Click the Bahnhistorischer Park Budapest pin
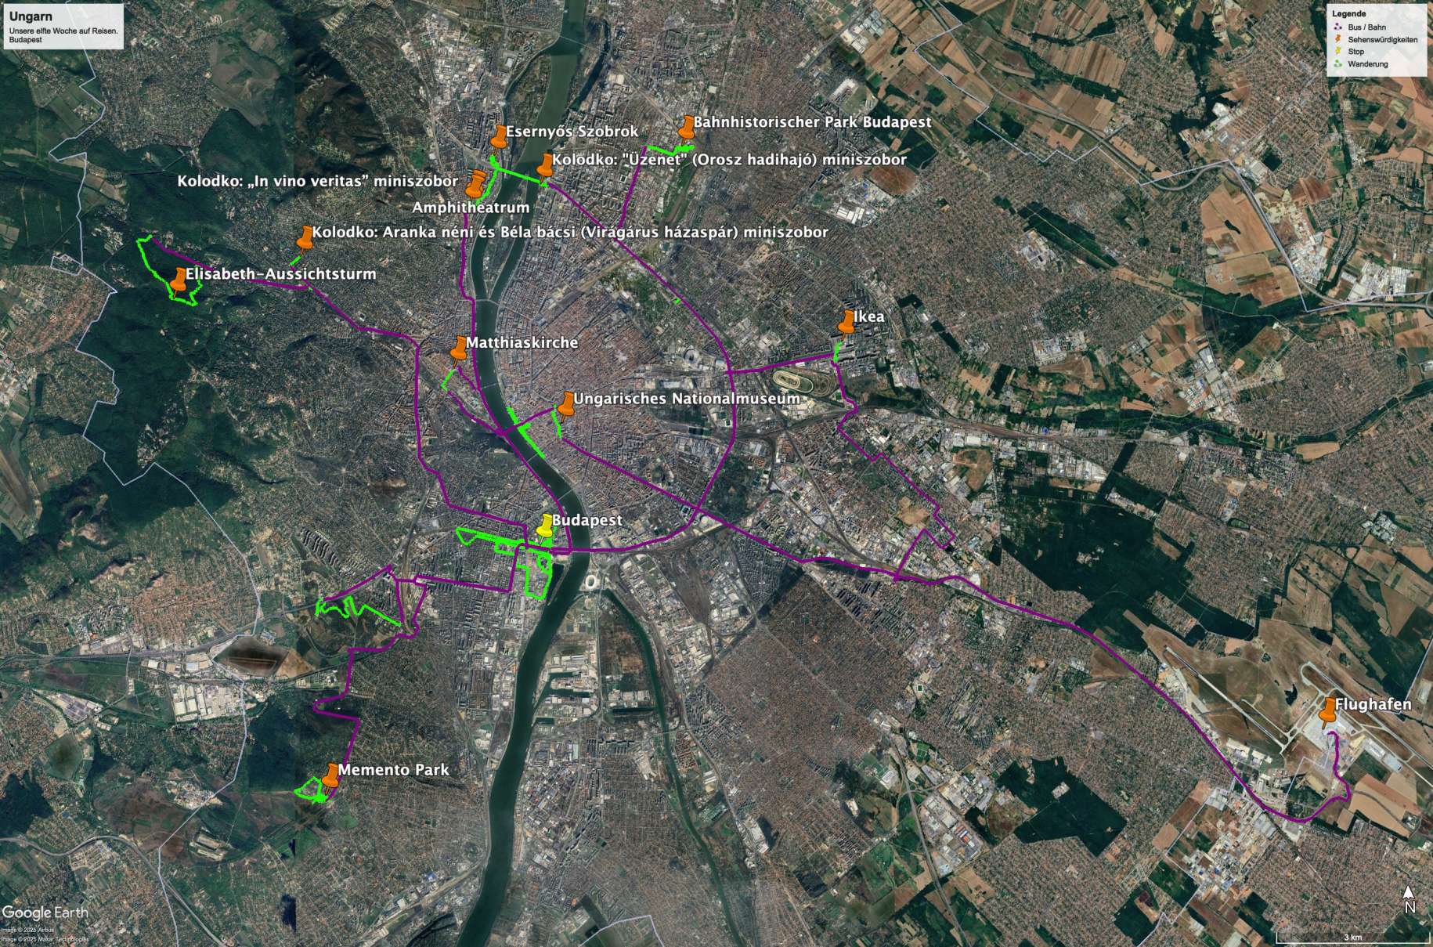 pos(687,128)
